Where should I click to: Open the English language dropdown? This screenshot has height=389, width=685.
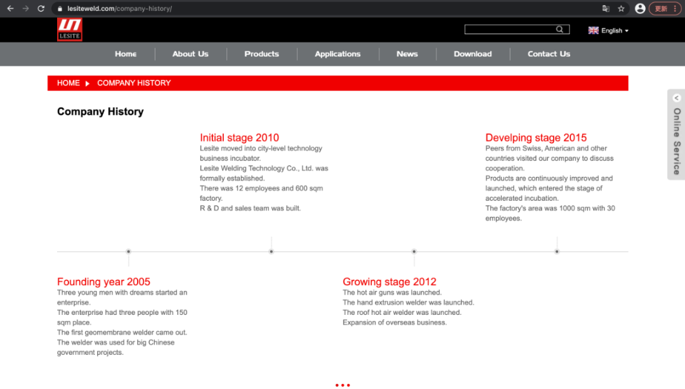608,30
